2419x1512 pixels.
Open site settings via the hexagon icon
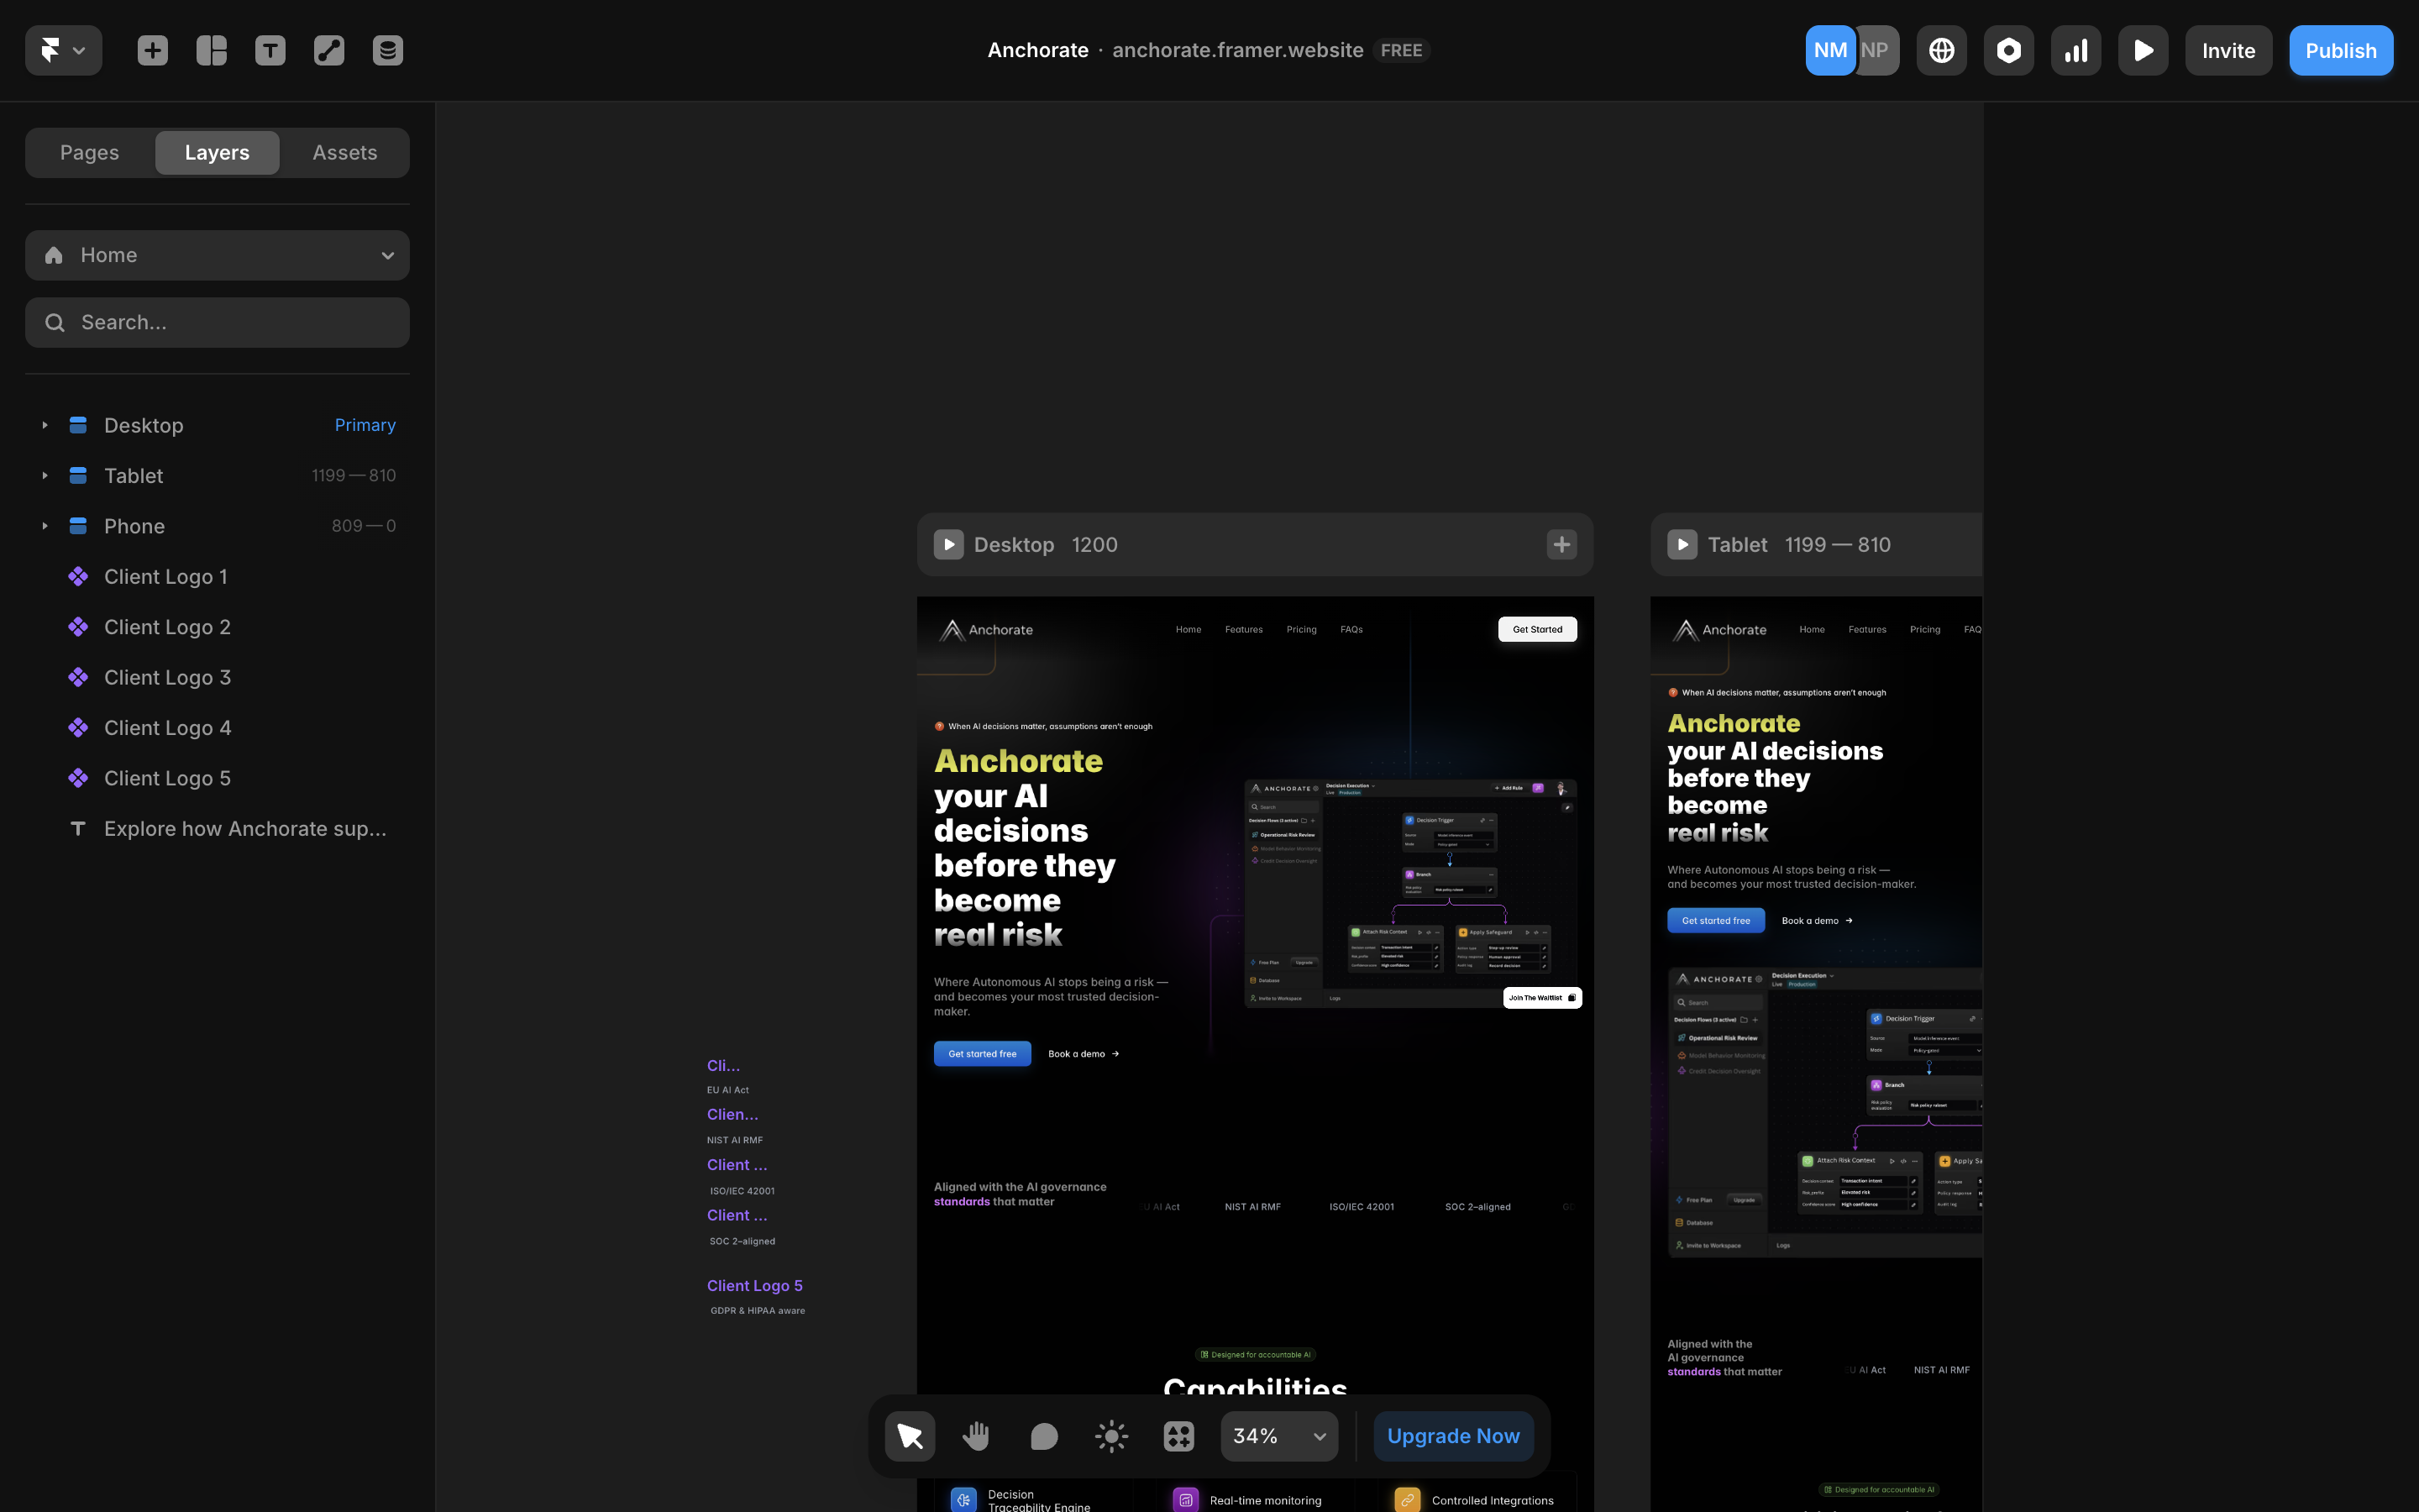(x=2008, y=49)
